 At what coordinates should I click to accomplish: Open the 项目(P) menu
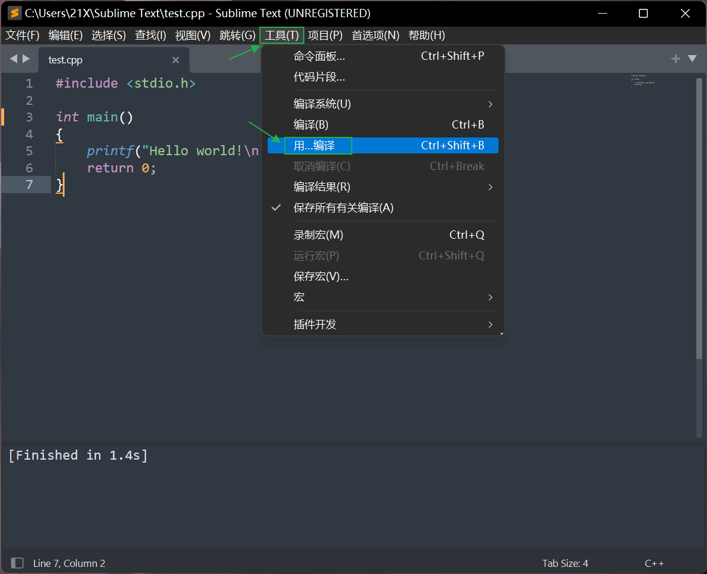(325, 35)
